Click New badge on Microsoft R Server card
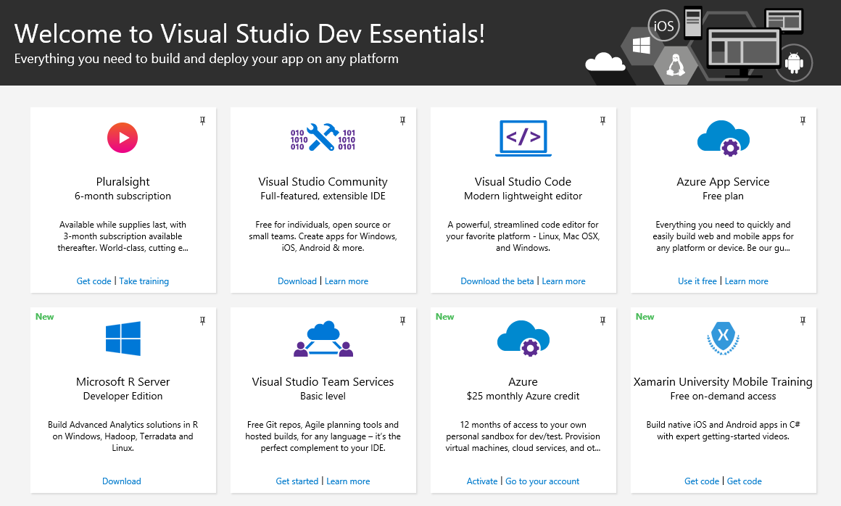Viewport: 841px width, 506px height. coord(44,317)
